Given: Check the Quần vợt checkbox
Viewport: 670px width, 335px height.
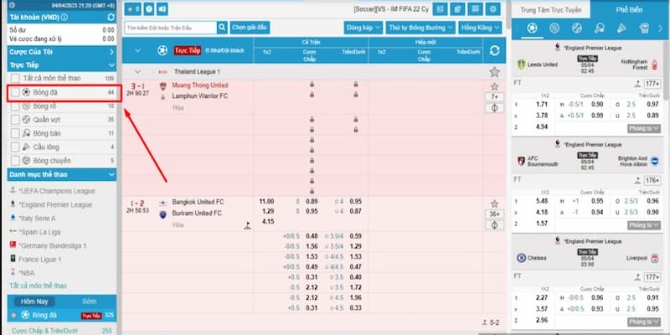Looking at the screenshot, I should pyautogui.click(x=15, y=120).
